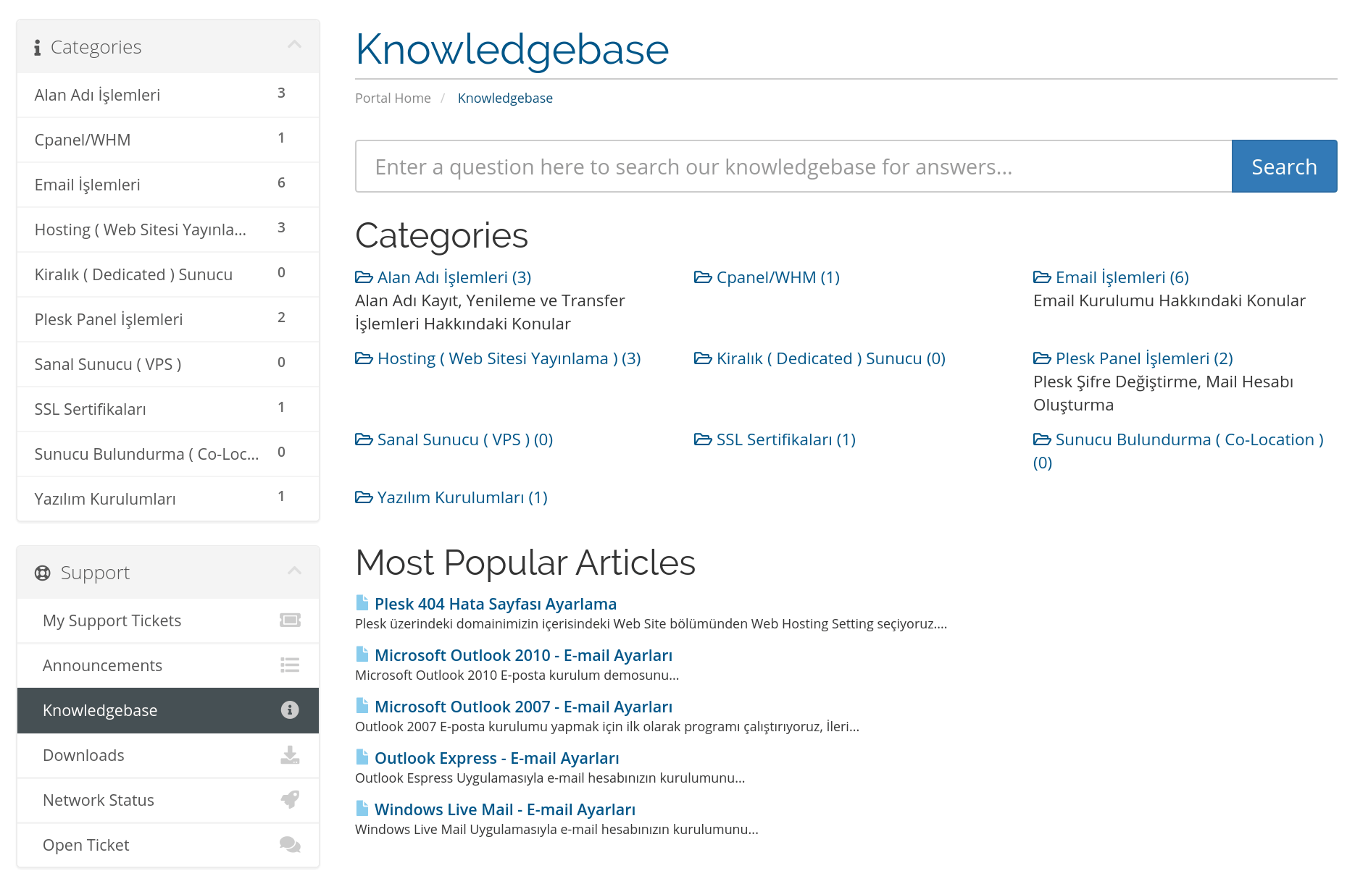
Task: Click folder icon next to Plesk Panel İşlemleri (2)
Action: [x=1042, y=358]
